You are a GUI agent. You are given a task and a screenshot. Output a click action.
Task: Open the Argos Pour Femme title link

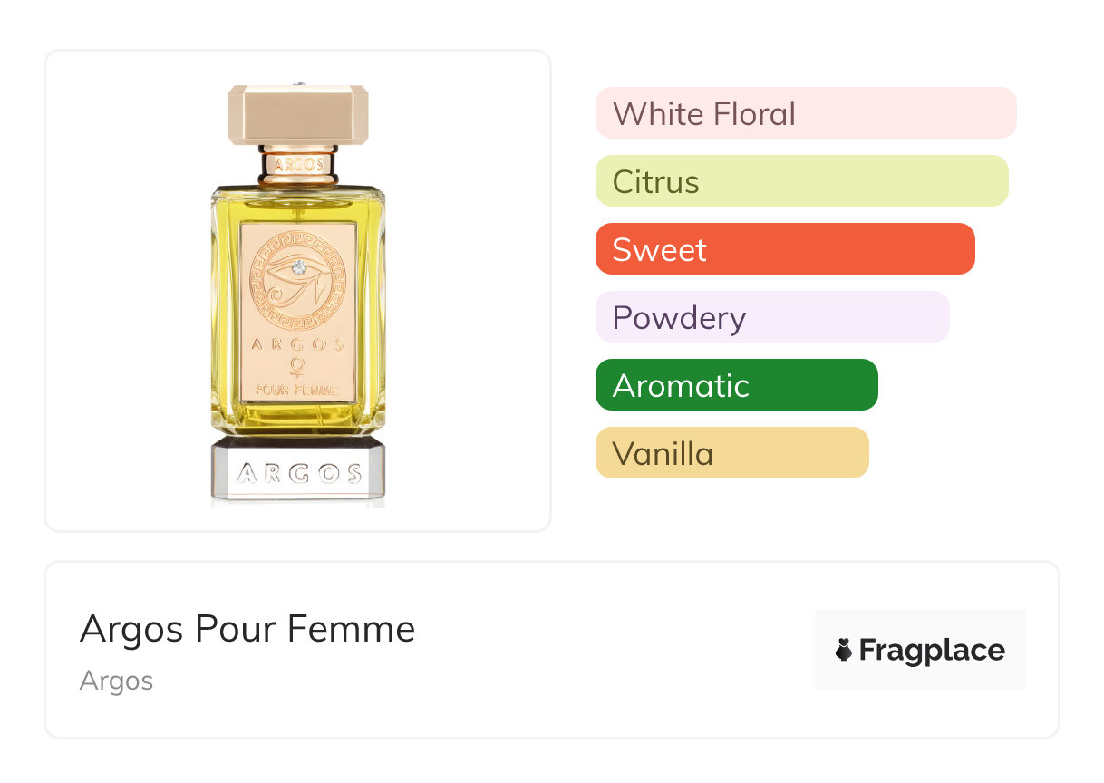(247, 629)
